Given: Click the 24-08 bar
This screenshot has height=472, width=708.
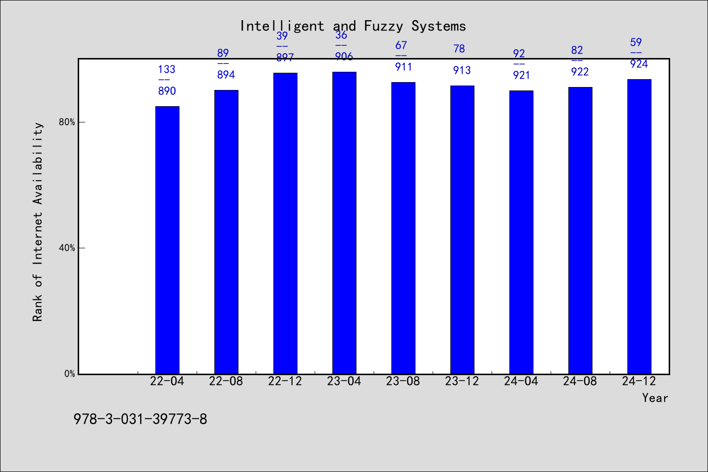Looking at the screenshot, I should tap(580, 230).
